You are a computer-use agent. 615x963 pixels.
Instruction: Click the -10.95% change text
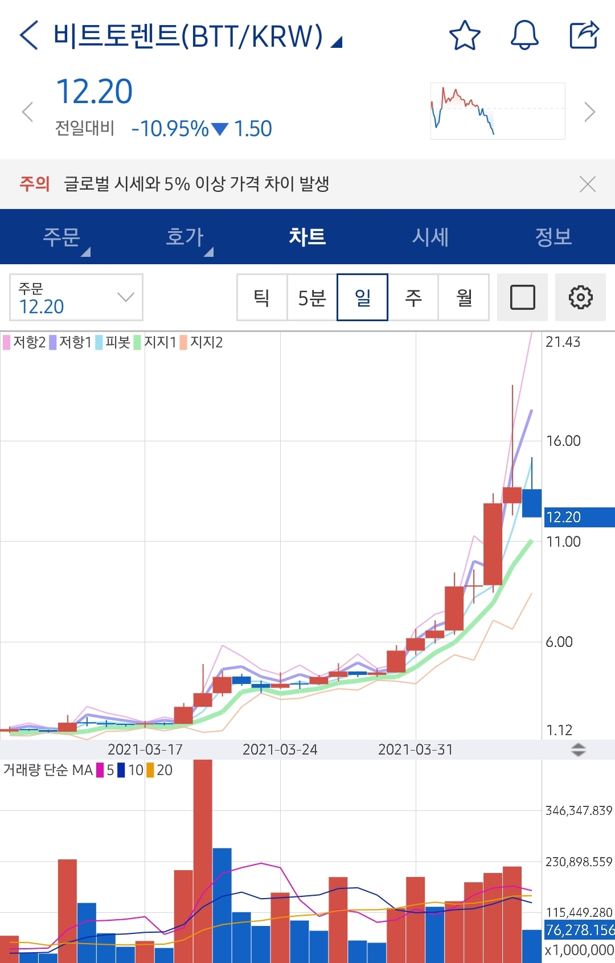[x=170, y=129]
